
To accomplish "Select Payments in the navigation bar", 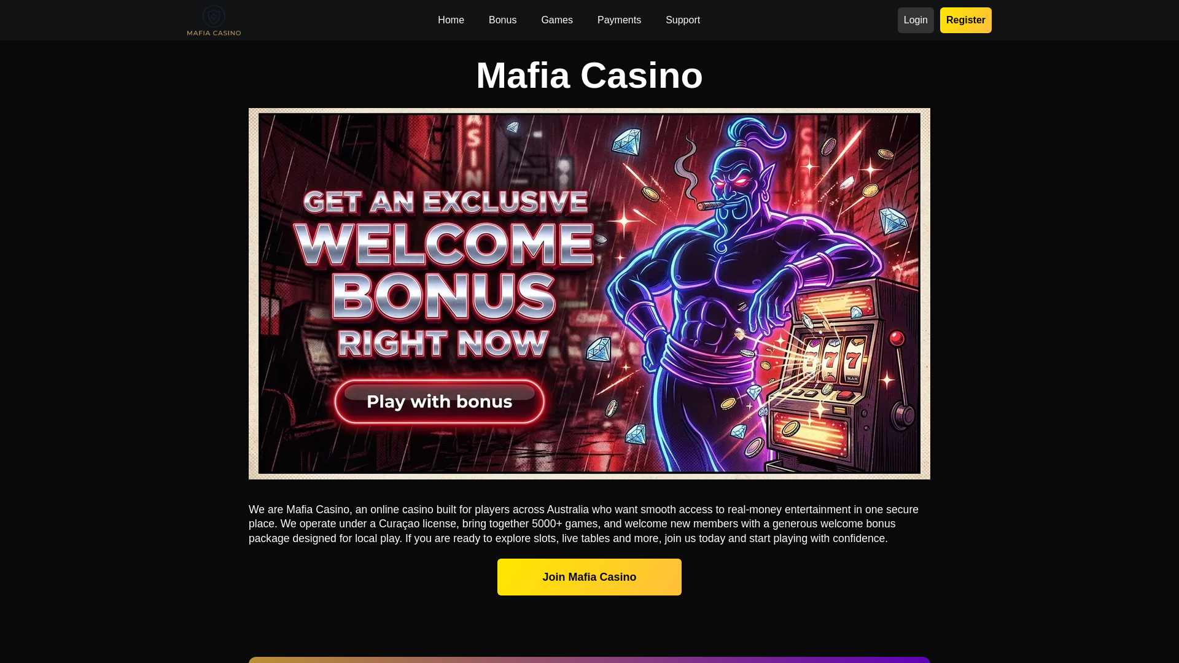I will [x=619, y=20].
